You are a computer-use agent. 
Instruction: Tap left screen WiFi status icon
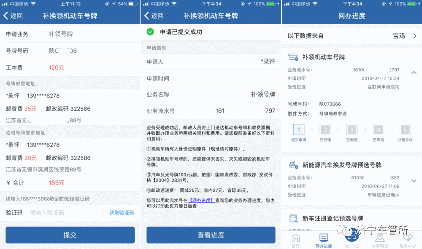[x=33, y=4]
